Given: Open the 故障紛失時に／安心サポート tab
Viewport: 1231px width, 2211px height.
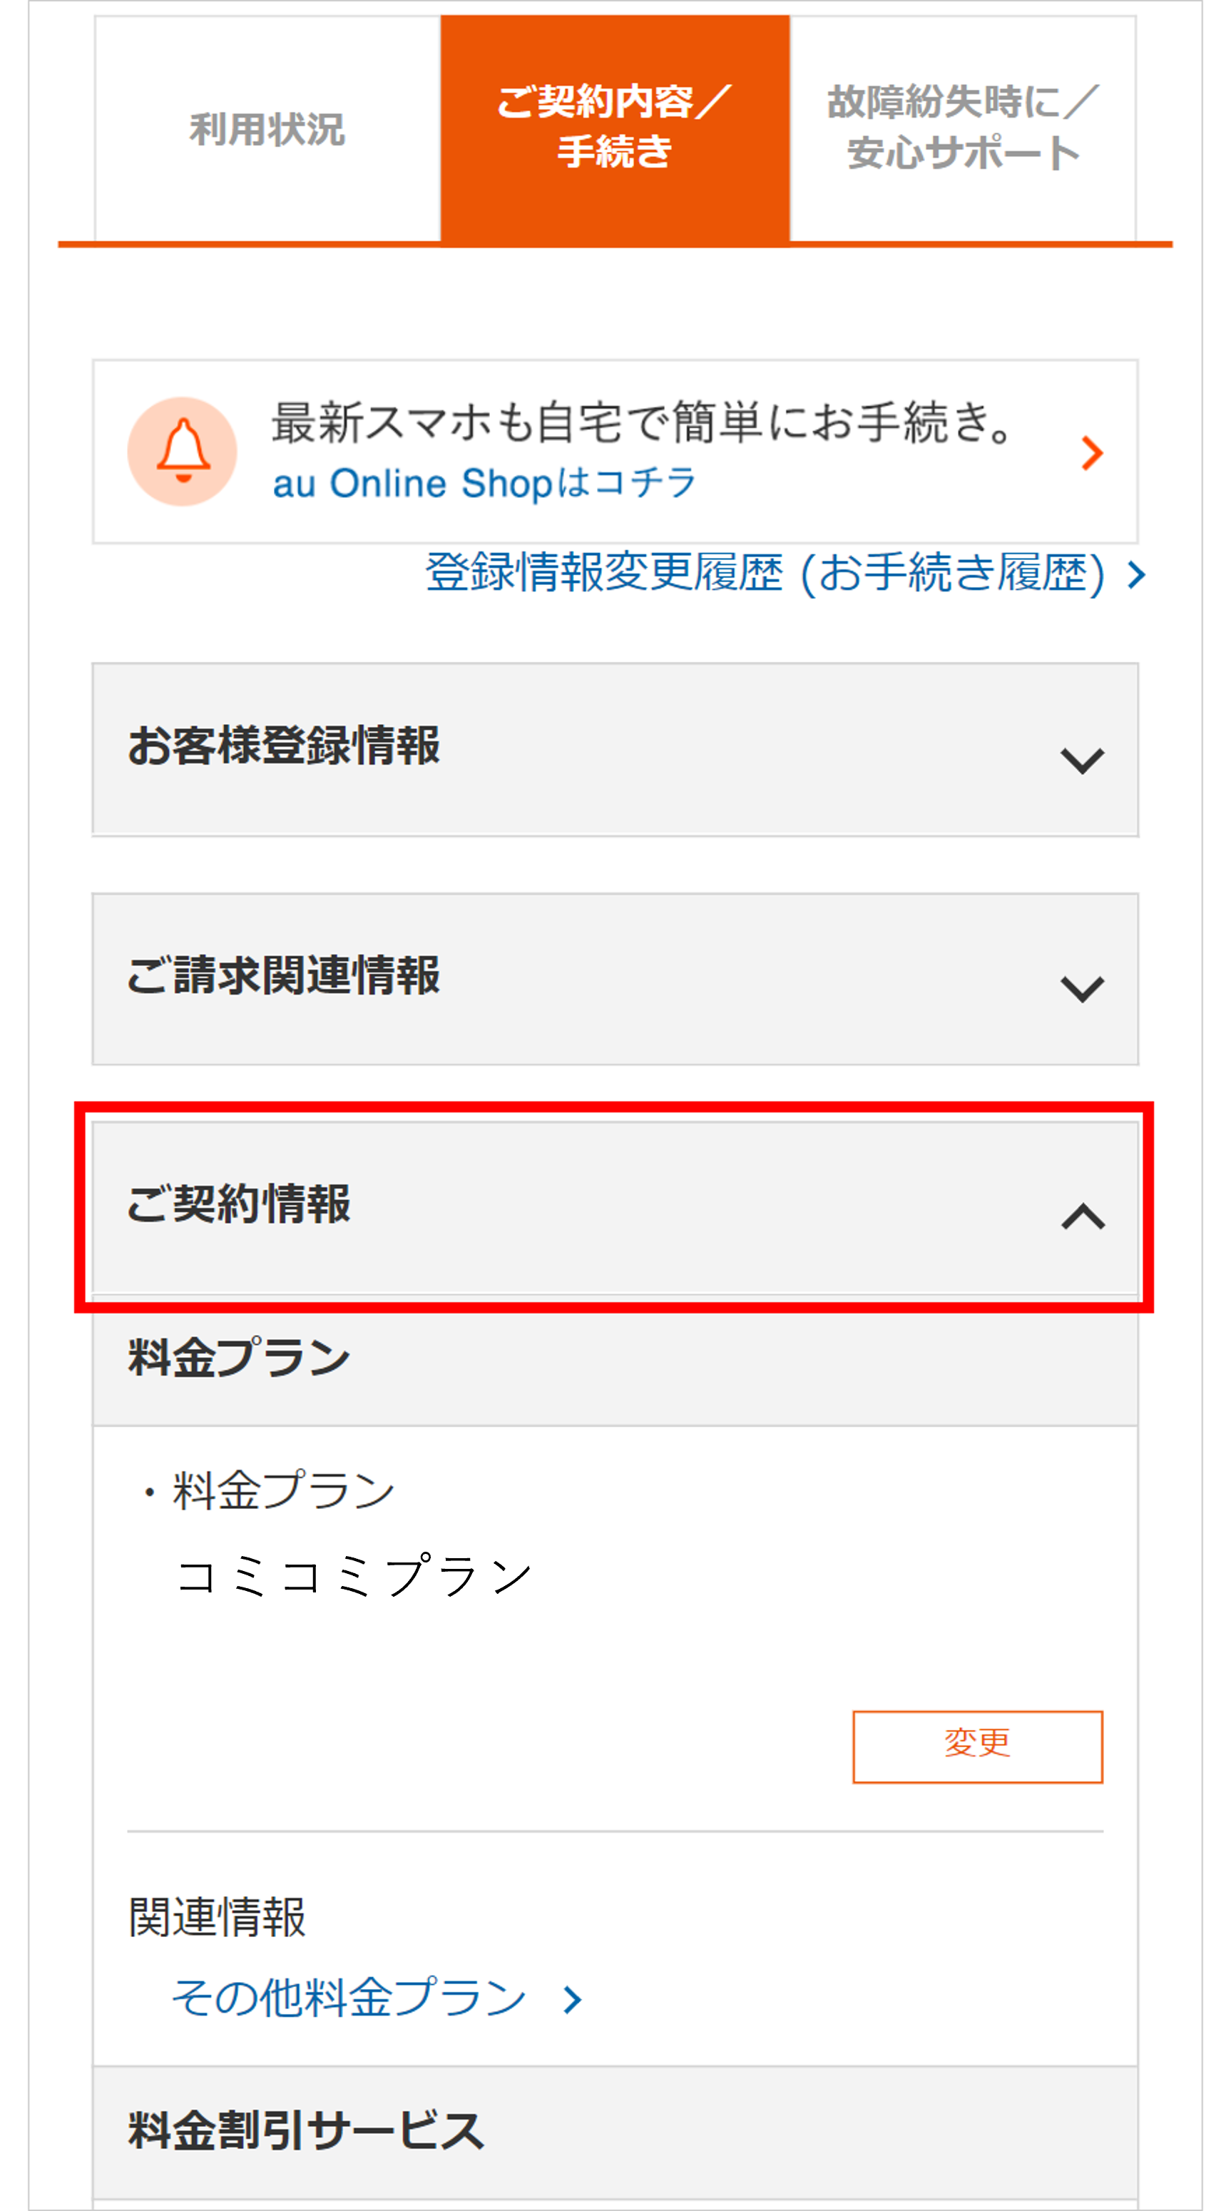Looking at the screenshot, I should [x=963, y=128].
